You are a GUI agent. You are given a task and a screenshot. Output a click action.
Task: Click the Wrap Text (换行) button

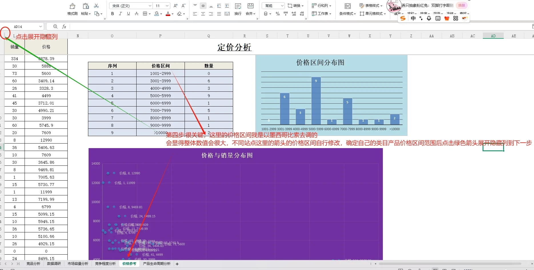tap(238, 9)
